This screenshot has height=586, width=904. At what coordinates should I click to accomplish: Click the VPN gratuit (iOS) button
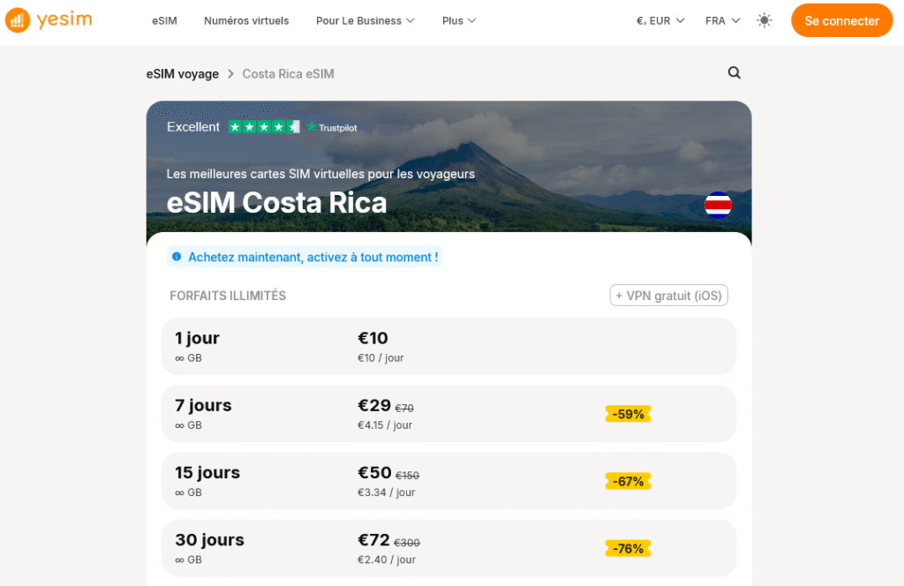[x=667, y=295]
